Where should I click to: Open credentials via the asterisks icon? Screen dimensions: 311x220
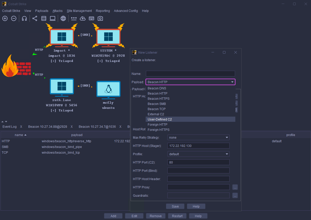point(74,18)
